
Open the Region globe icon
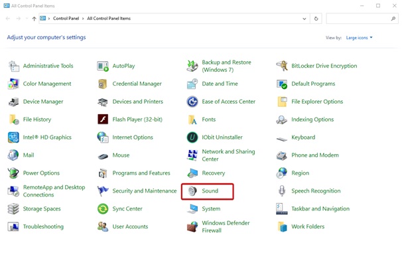(x=282, y=173)
